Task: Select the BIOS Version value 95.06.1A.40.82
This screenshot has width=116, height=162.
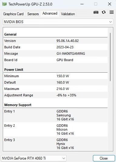Action: pos(67,41)
